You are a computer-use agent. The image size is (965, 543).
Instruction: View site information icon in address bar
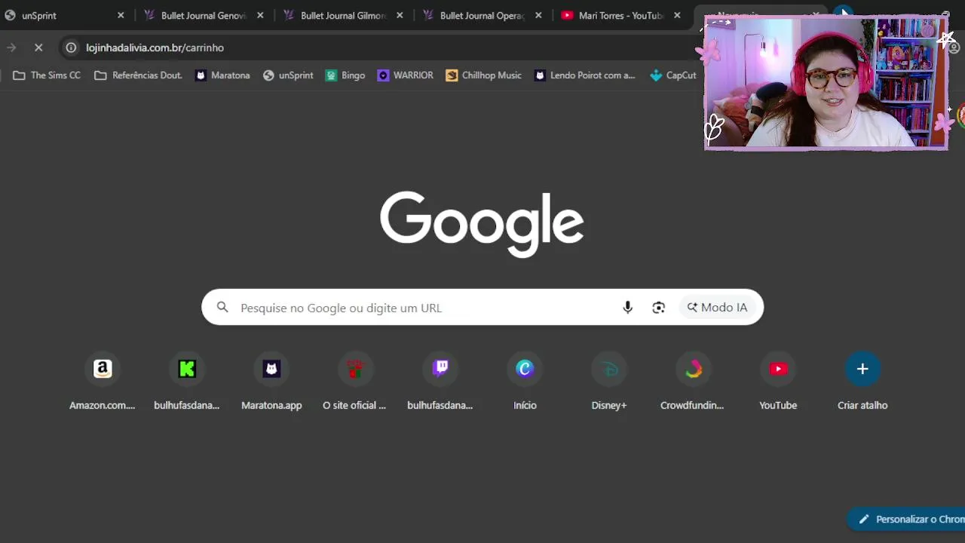coord(71,48)
